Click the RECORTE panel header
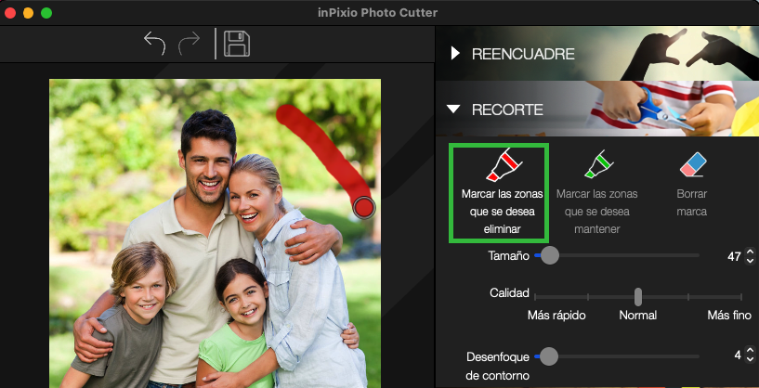Screen dimensions: 759x388 pyautogui.click(x=597, y=109)
